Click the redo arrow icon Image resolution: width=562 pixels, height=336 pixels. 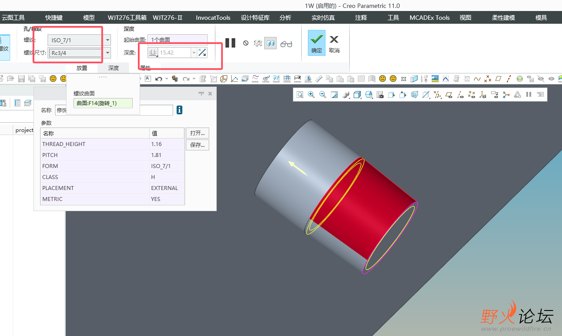click(x=186, y=79)
